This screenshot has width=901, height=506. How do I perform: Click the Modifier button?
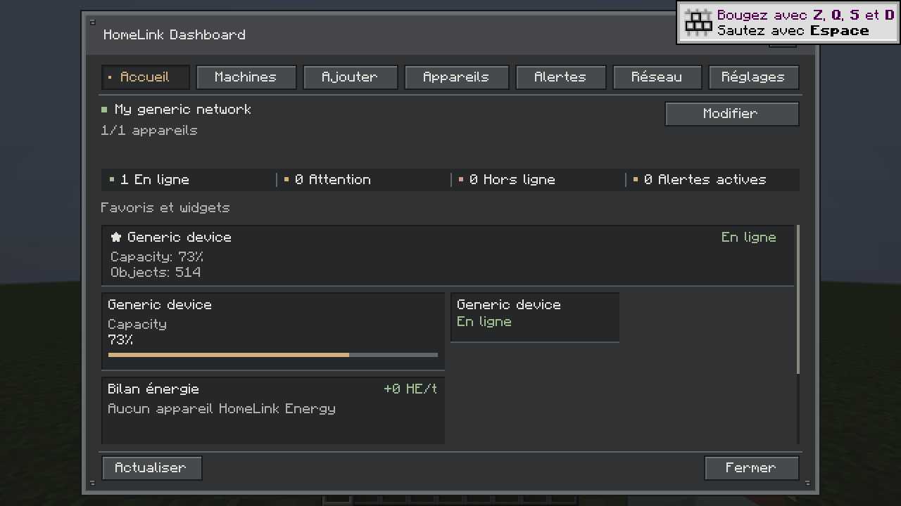(731, 114)
